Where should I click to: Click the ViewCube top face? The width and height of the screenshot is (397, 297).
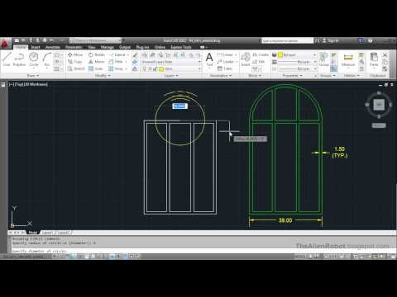click(x=379, y=104)
